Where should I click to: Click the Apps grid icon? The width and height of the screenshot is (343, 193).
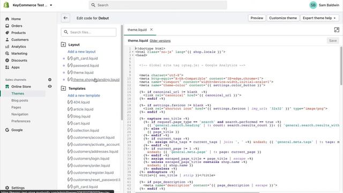coord(7,67)
